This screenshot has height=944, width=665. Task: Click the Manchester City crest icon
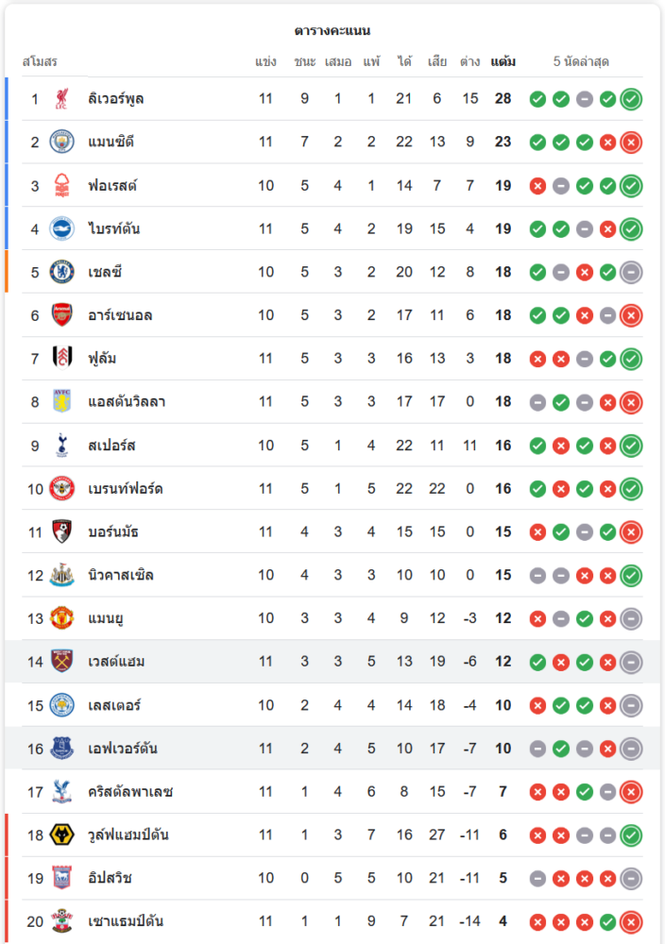[62, 143]
